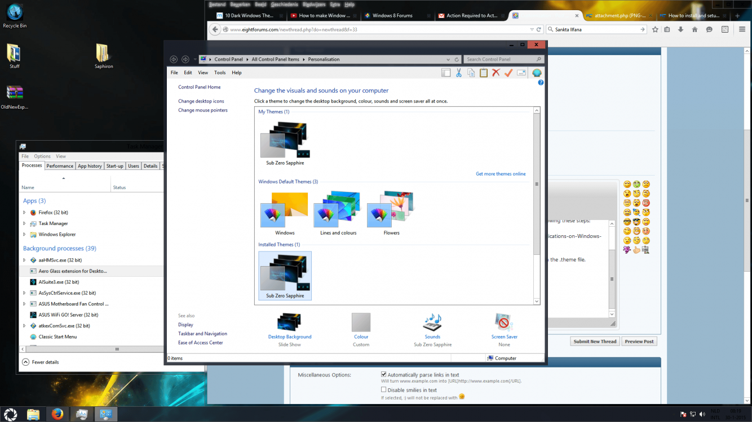Viewport: 752px width, 422px height.
Task: Expand Windows Explorer row in Task Manager
Action: (24, 235)
